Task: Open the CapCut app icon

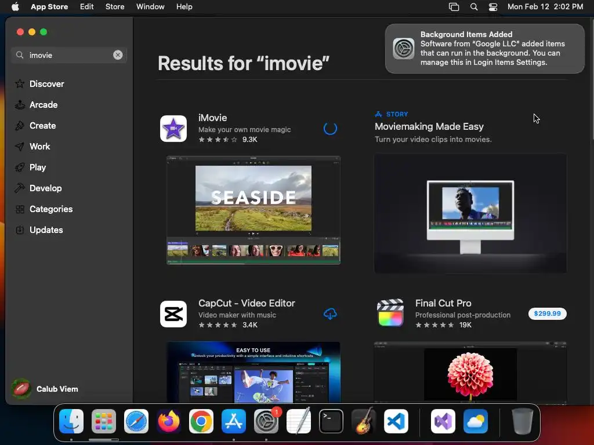Action: [173, 314]
